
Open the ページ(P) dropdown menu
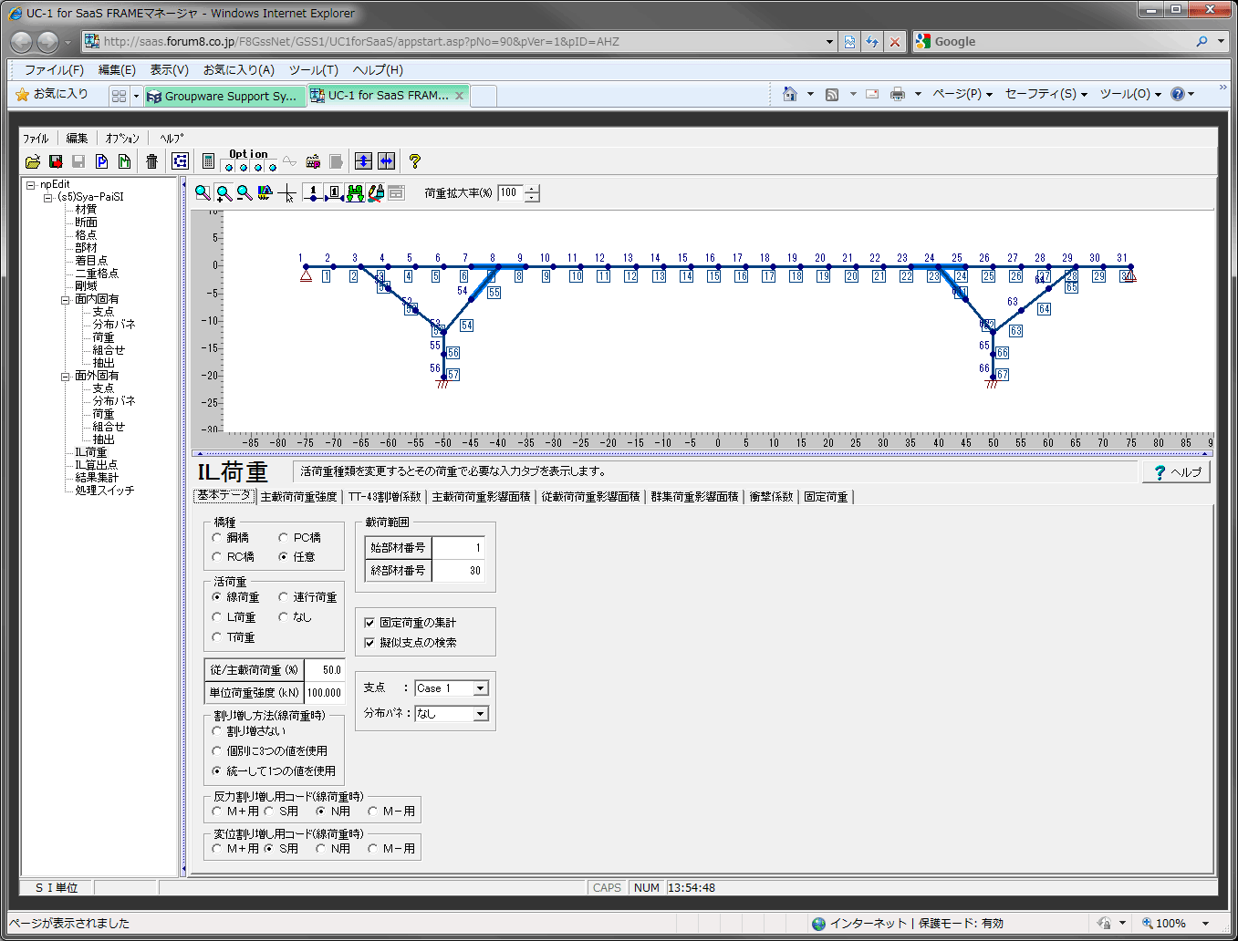[x=962, y=94]
